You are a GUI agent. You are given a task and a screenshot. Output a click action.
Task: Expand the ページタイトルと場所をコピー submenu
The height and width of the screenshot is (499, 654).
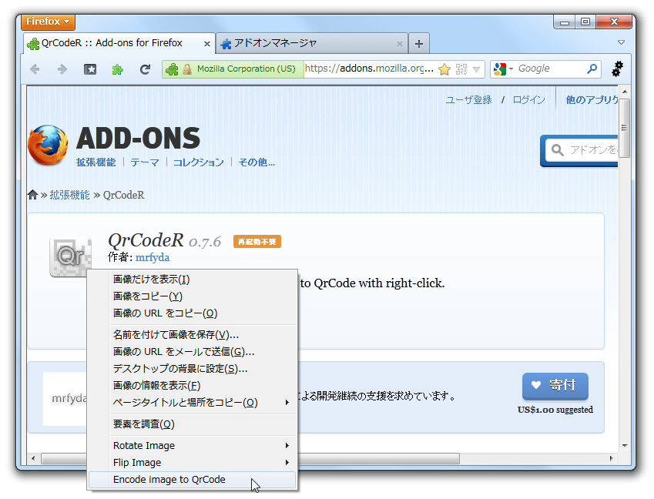[x=287, y=403]
